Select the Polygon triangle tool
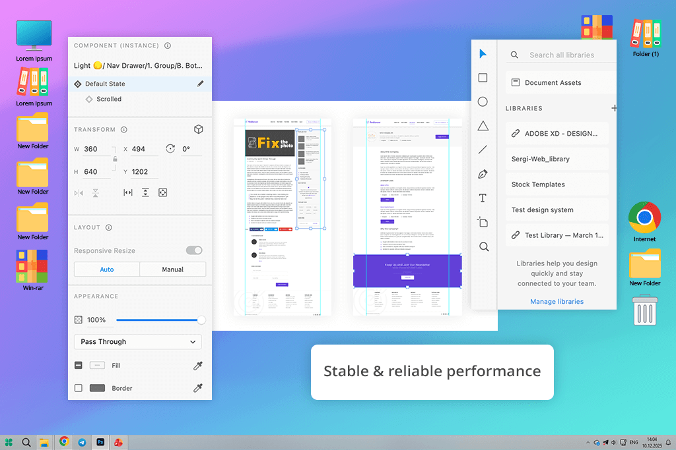Viewport: 676px width, 450px height. pyautogui.click(x=483, y=126)
